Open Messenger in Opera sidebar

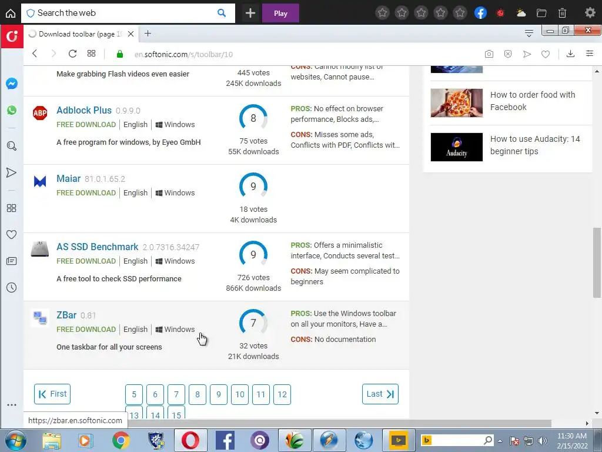(12, 84)
